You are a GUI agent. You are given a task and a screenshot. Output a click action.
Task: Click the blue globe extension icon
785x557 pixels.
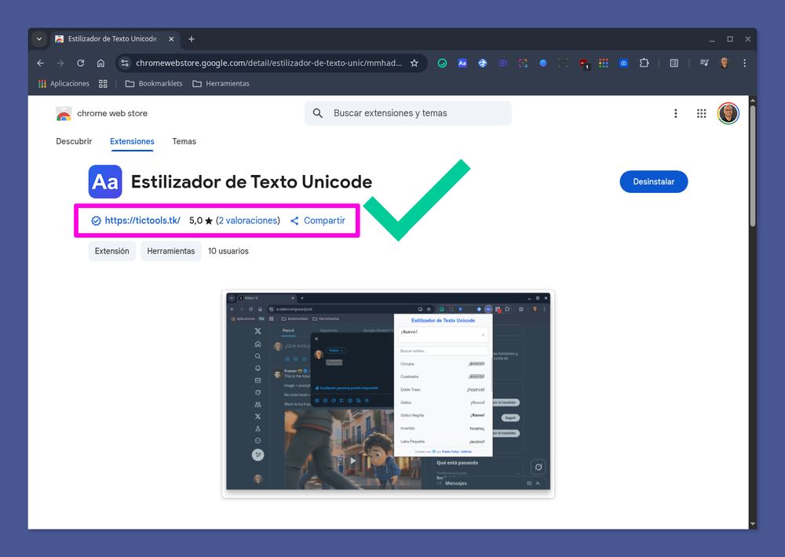pyautogui.click(x=482, y=63)
